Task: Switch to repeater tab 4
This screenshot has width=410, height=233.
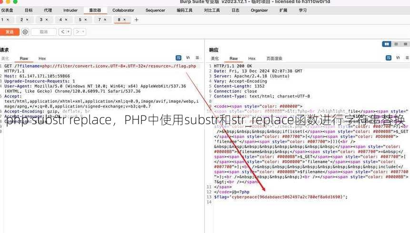Action: [60, 19]
